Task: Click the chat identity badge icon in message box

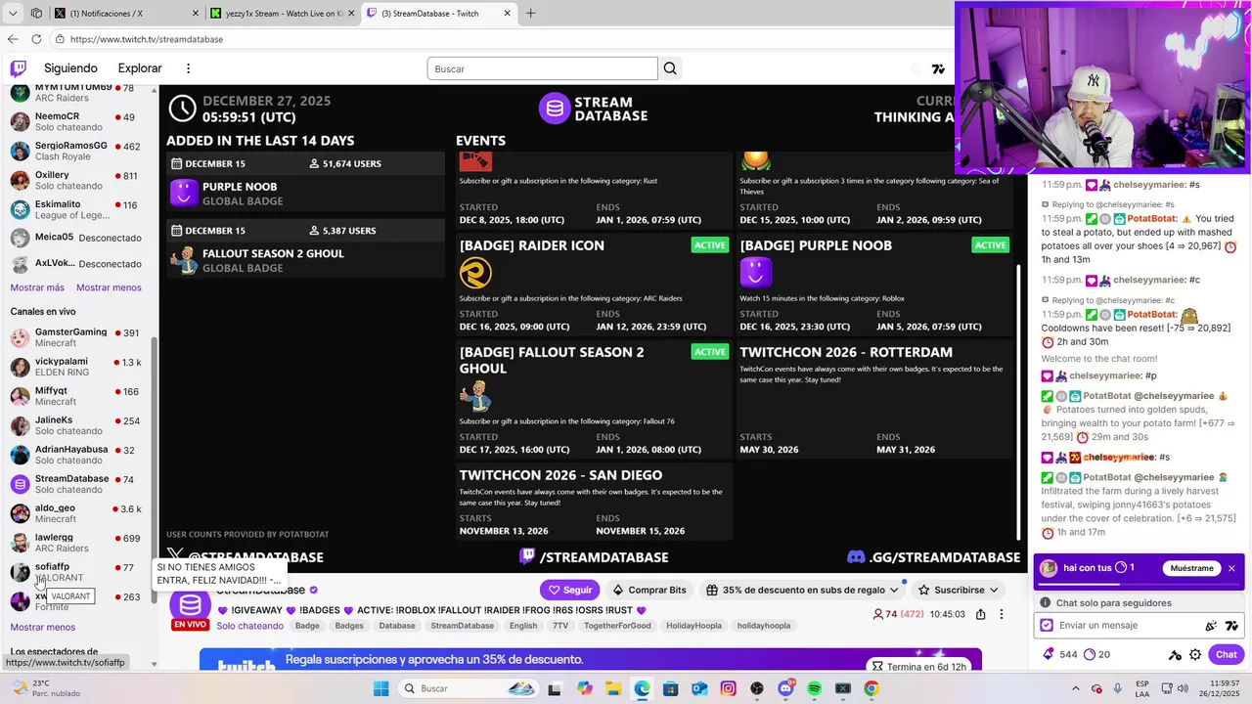Action: [1047, 626]
